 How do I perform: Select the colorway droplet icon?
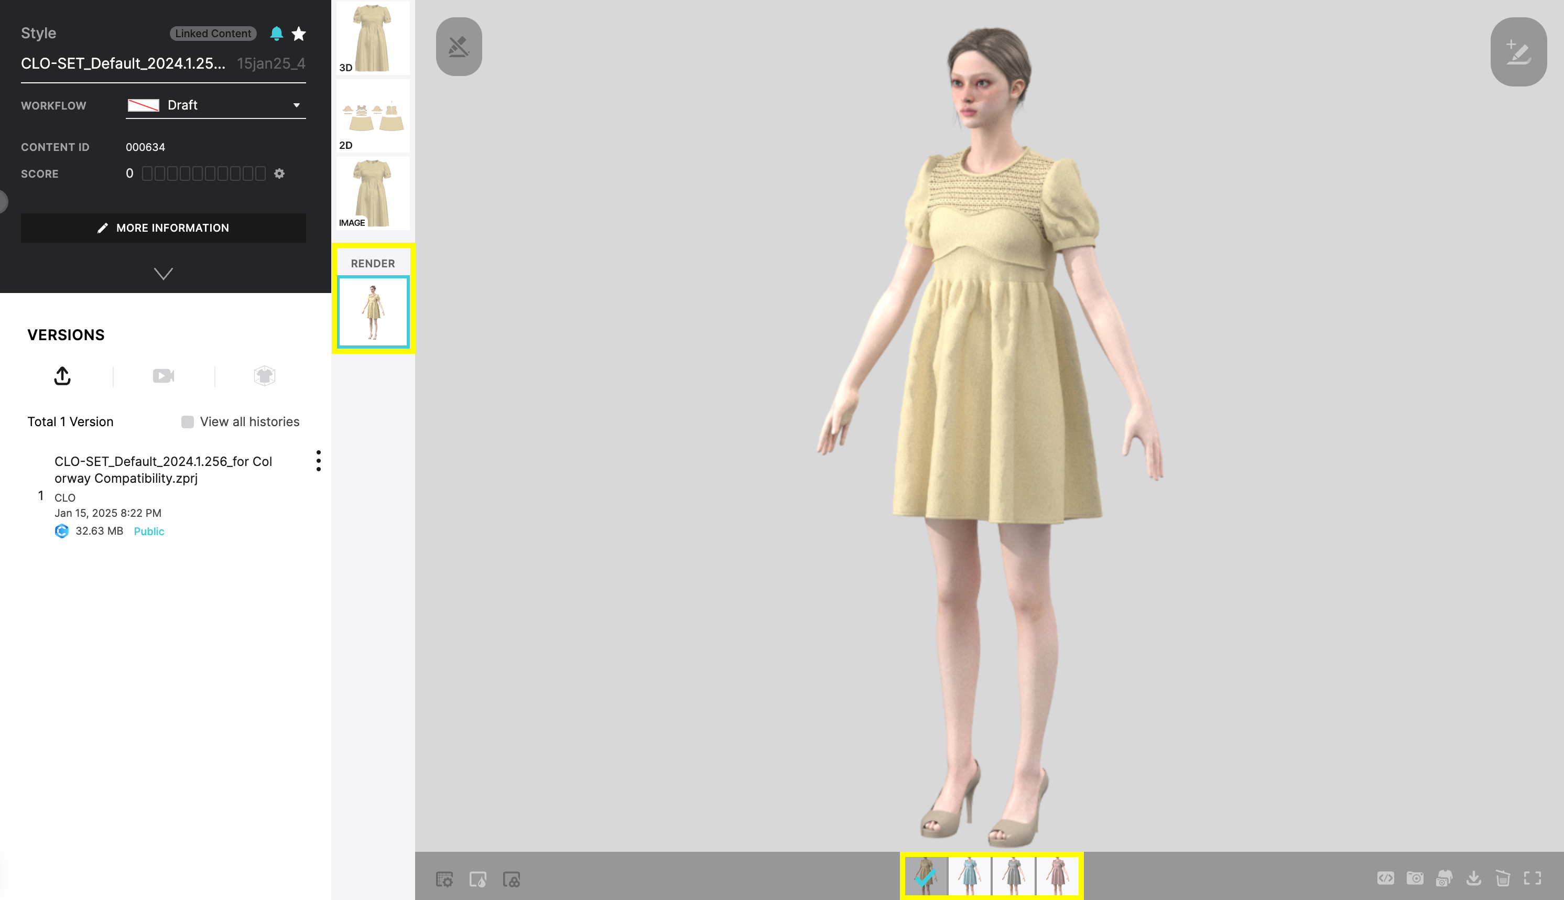click(x=479, y=879)
